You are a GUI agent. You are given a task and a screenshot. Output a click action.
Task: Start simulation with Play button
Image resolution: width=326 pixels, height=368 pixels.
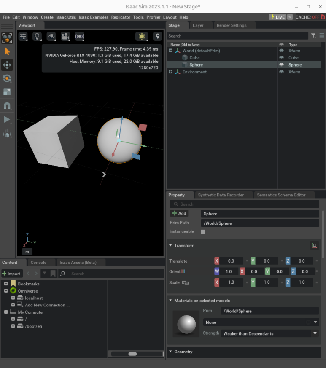[7, 119]
